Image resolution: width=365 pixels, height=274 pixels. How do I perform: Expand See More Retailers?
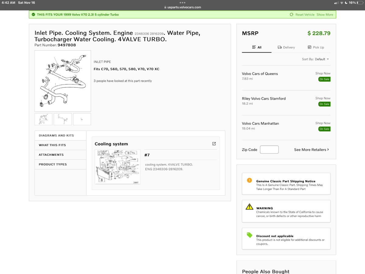pyautogui.click(x=311, y=150)
